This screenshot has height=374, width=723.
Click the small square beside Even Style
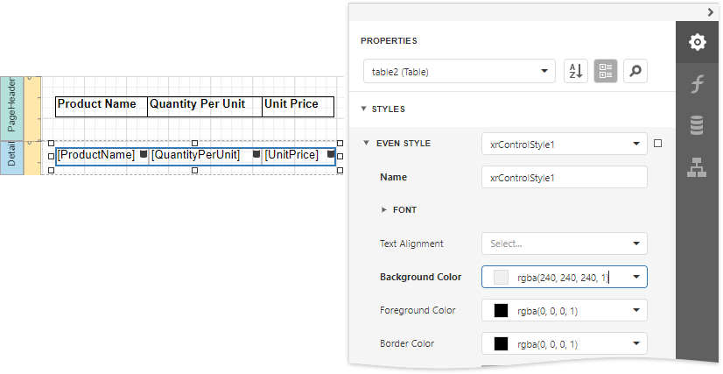click(658, 143)
